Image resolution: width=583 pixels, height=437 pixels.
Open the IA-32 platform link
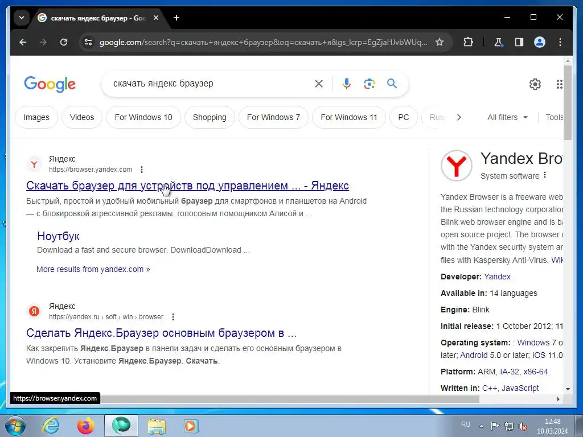510,372
